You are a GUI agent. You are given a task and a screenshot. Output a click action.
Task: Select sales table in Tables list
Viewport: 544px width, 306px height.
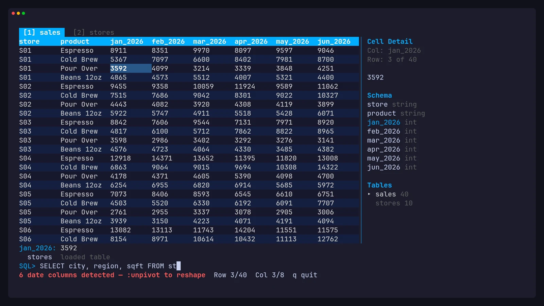[392, 194]
